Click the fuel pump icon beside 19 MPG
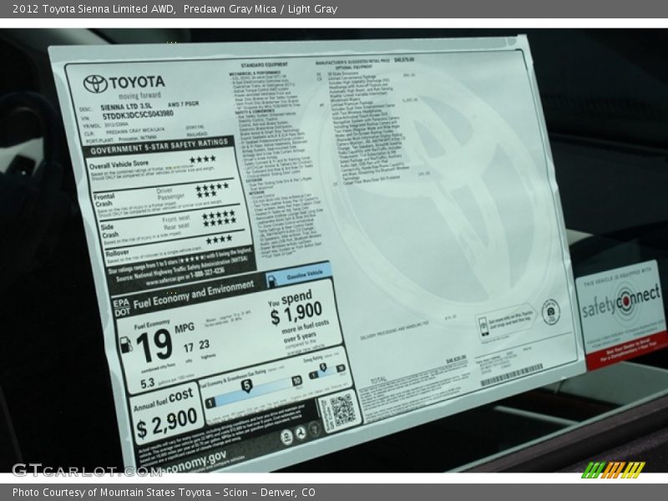This screenshot has width=668, height=501. [126, 345]
